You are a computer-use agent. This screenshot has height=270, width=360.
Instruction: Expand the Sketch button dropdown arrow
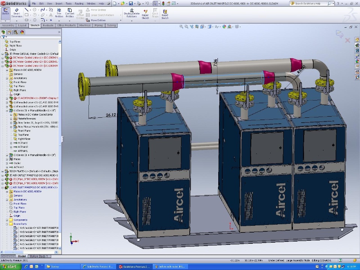(x=5, y=21)
